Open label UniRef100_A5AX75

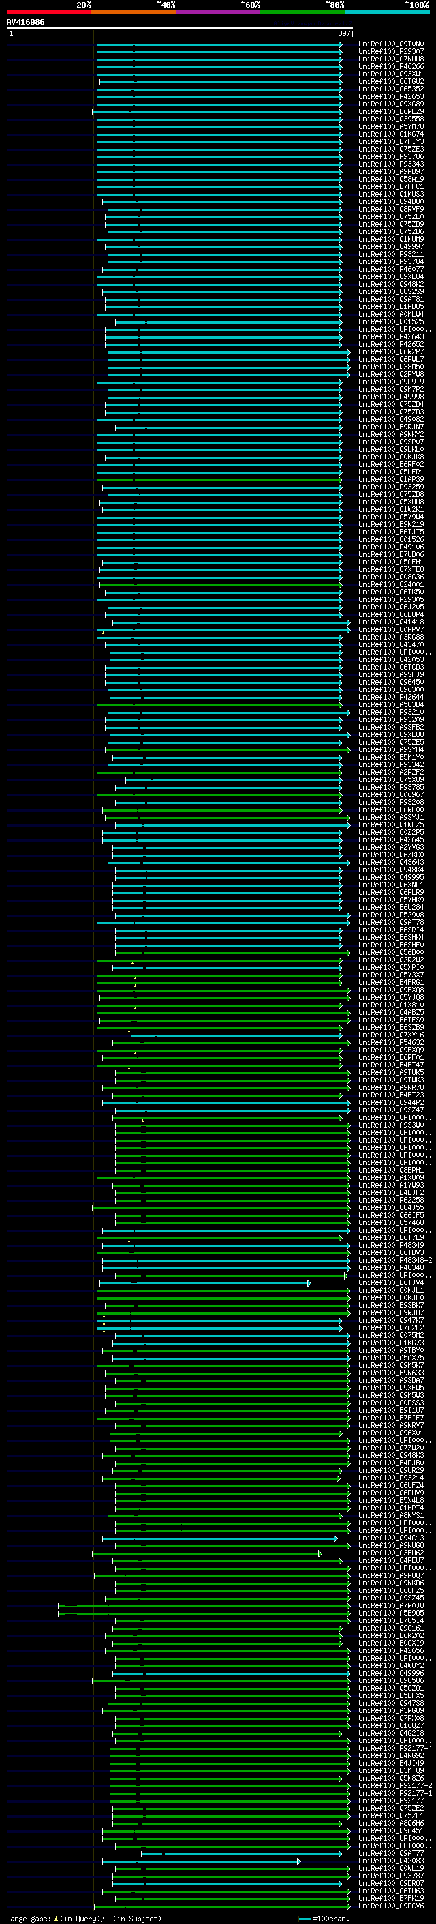(x=391, y=1358)
